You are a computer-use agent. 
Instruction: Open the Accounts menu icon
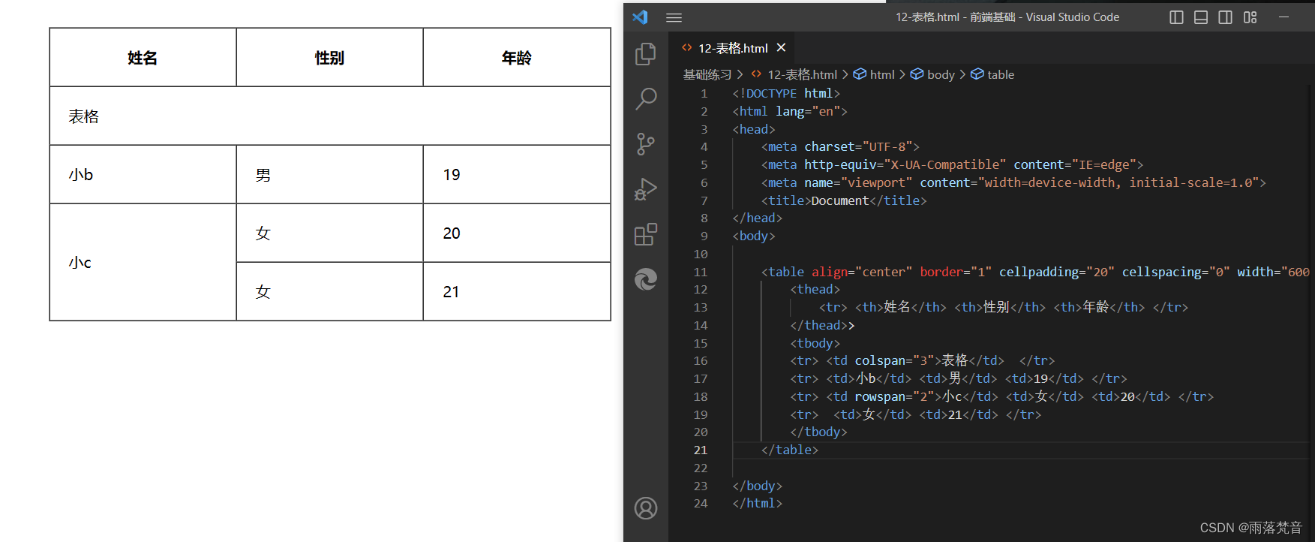click(645, 508)
